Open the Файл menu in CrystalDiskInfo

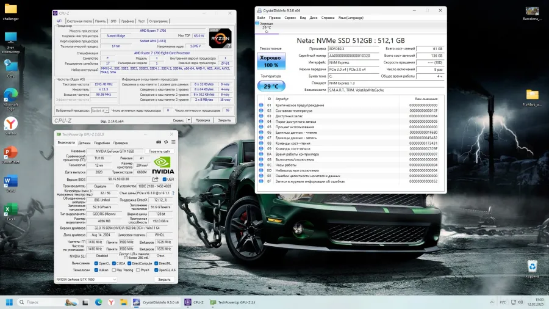coord(261,18)
